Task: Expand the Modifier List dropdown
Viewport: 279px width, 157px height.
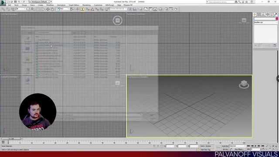Action: pyautogui.click(x=265, y=22)
